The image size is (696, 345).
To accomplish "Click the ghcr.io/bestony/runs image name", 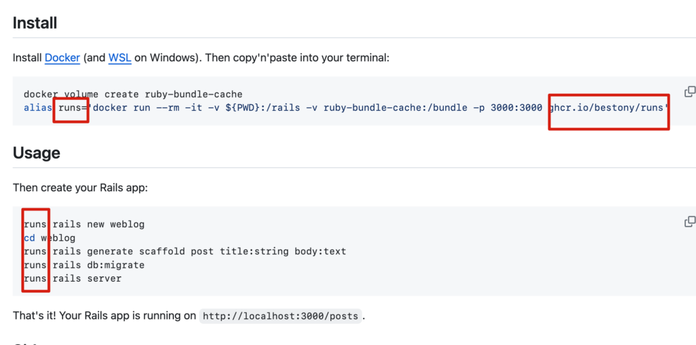I will [x=607, y=108].
